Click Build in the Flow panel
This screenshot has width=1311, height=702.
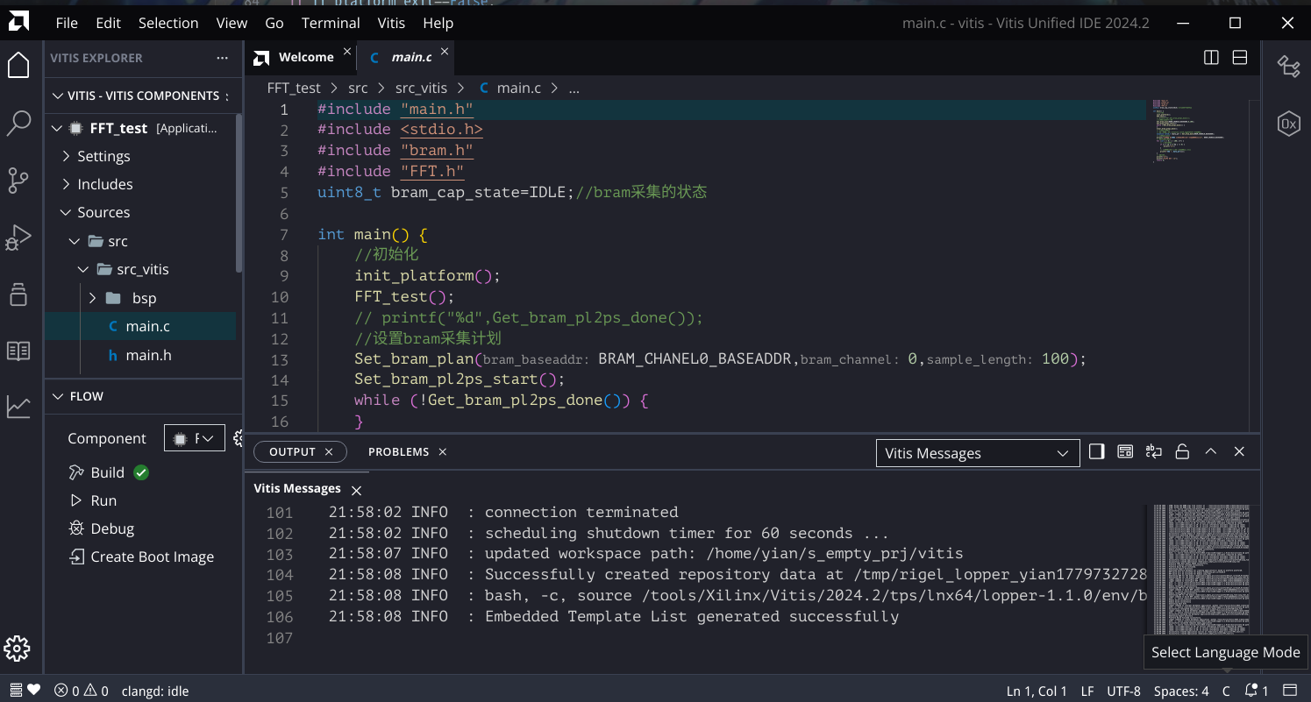pos(107,472)
